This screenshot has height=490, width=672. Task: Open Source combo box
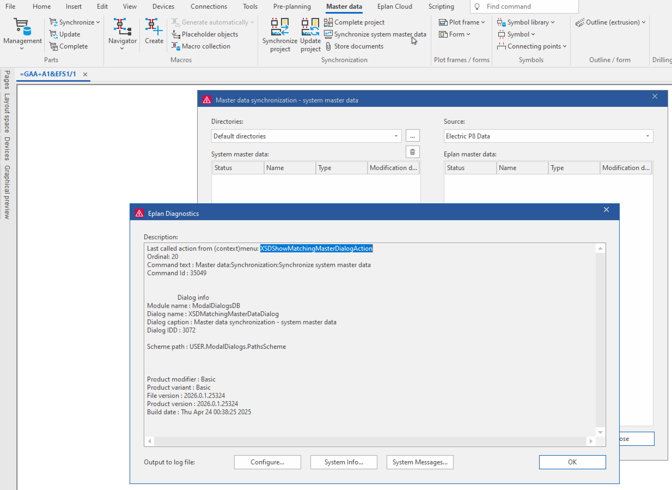point(548,136)
